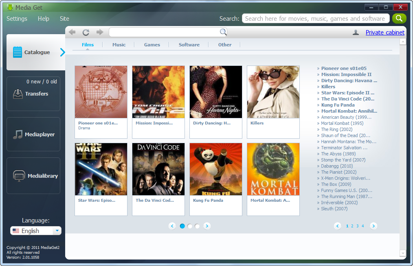Open the Transfers panel
Image resolution: width=413 pixels, height=266 pixels.
[x=33, y=94]
